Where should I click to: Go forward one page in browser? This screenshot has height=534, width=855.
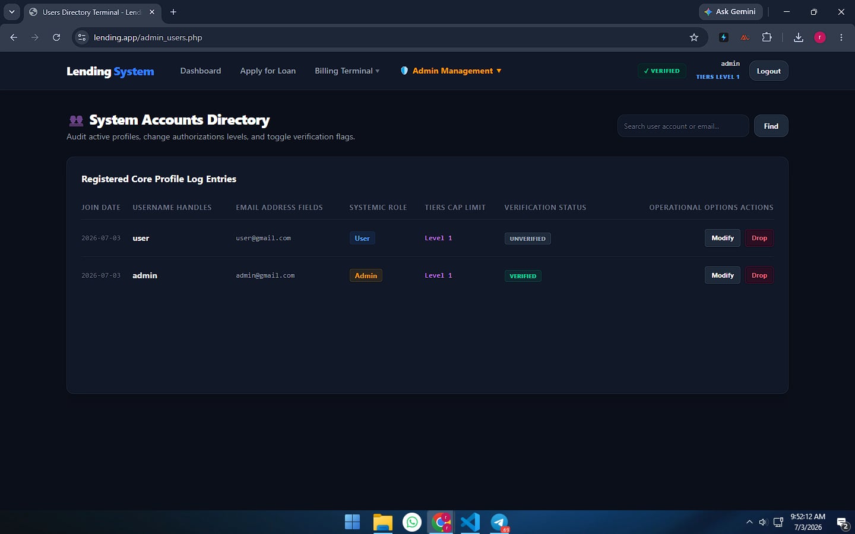point(35,37)
